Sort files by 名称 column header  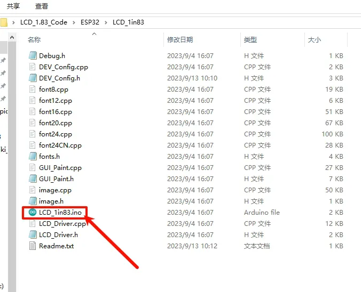point(34,40)
